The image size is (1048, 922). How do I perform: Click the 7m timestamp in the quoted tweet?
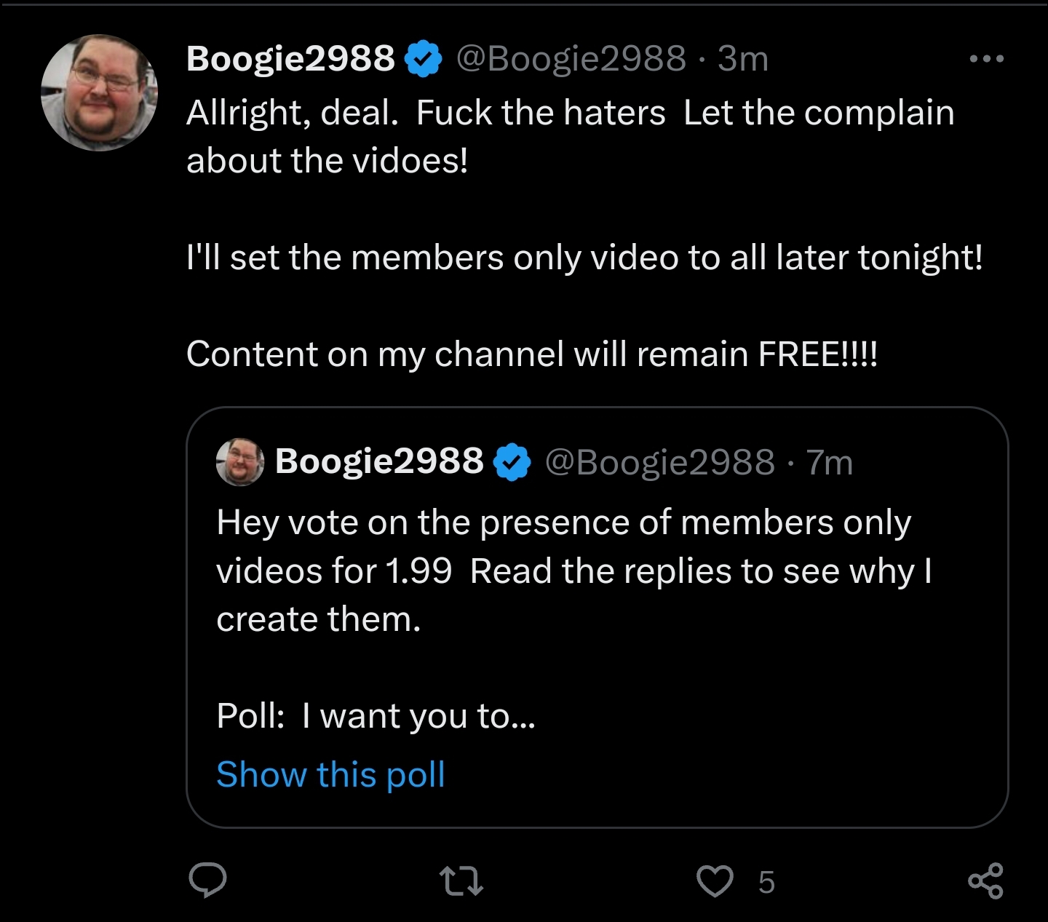830,463
